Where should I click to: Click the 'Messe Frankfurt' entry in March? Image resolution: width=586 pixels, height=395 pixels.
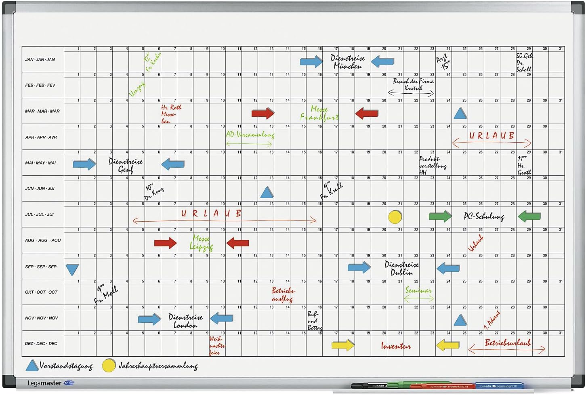pyautogui.click(x=319, y=113)
